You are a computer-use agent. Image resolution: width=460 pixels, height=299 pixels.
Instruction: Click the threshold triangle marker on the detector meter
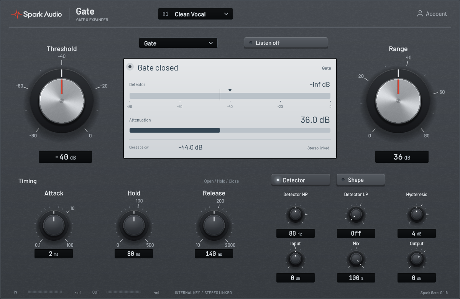coord(230,90)
